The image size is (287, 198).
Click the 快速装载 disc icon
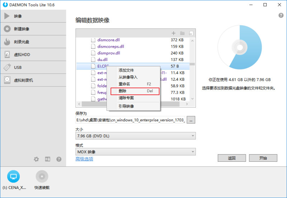click(x=42, y=176)
